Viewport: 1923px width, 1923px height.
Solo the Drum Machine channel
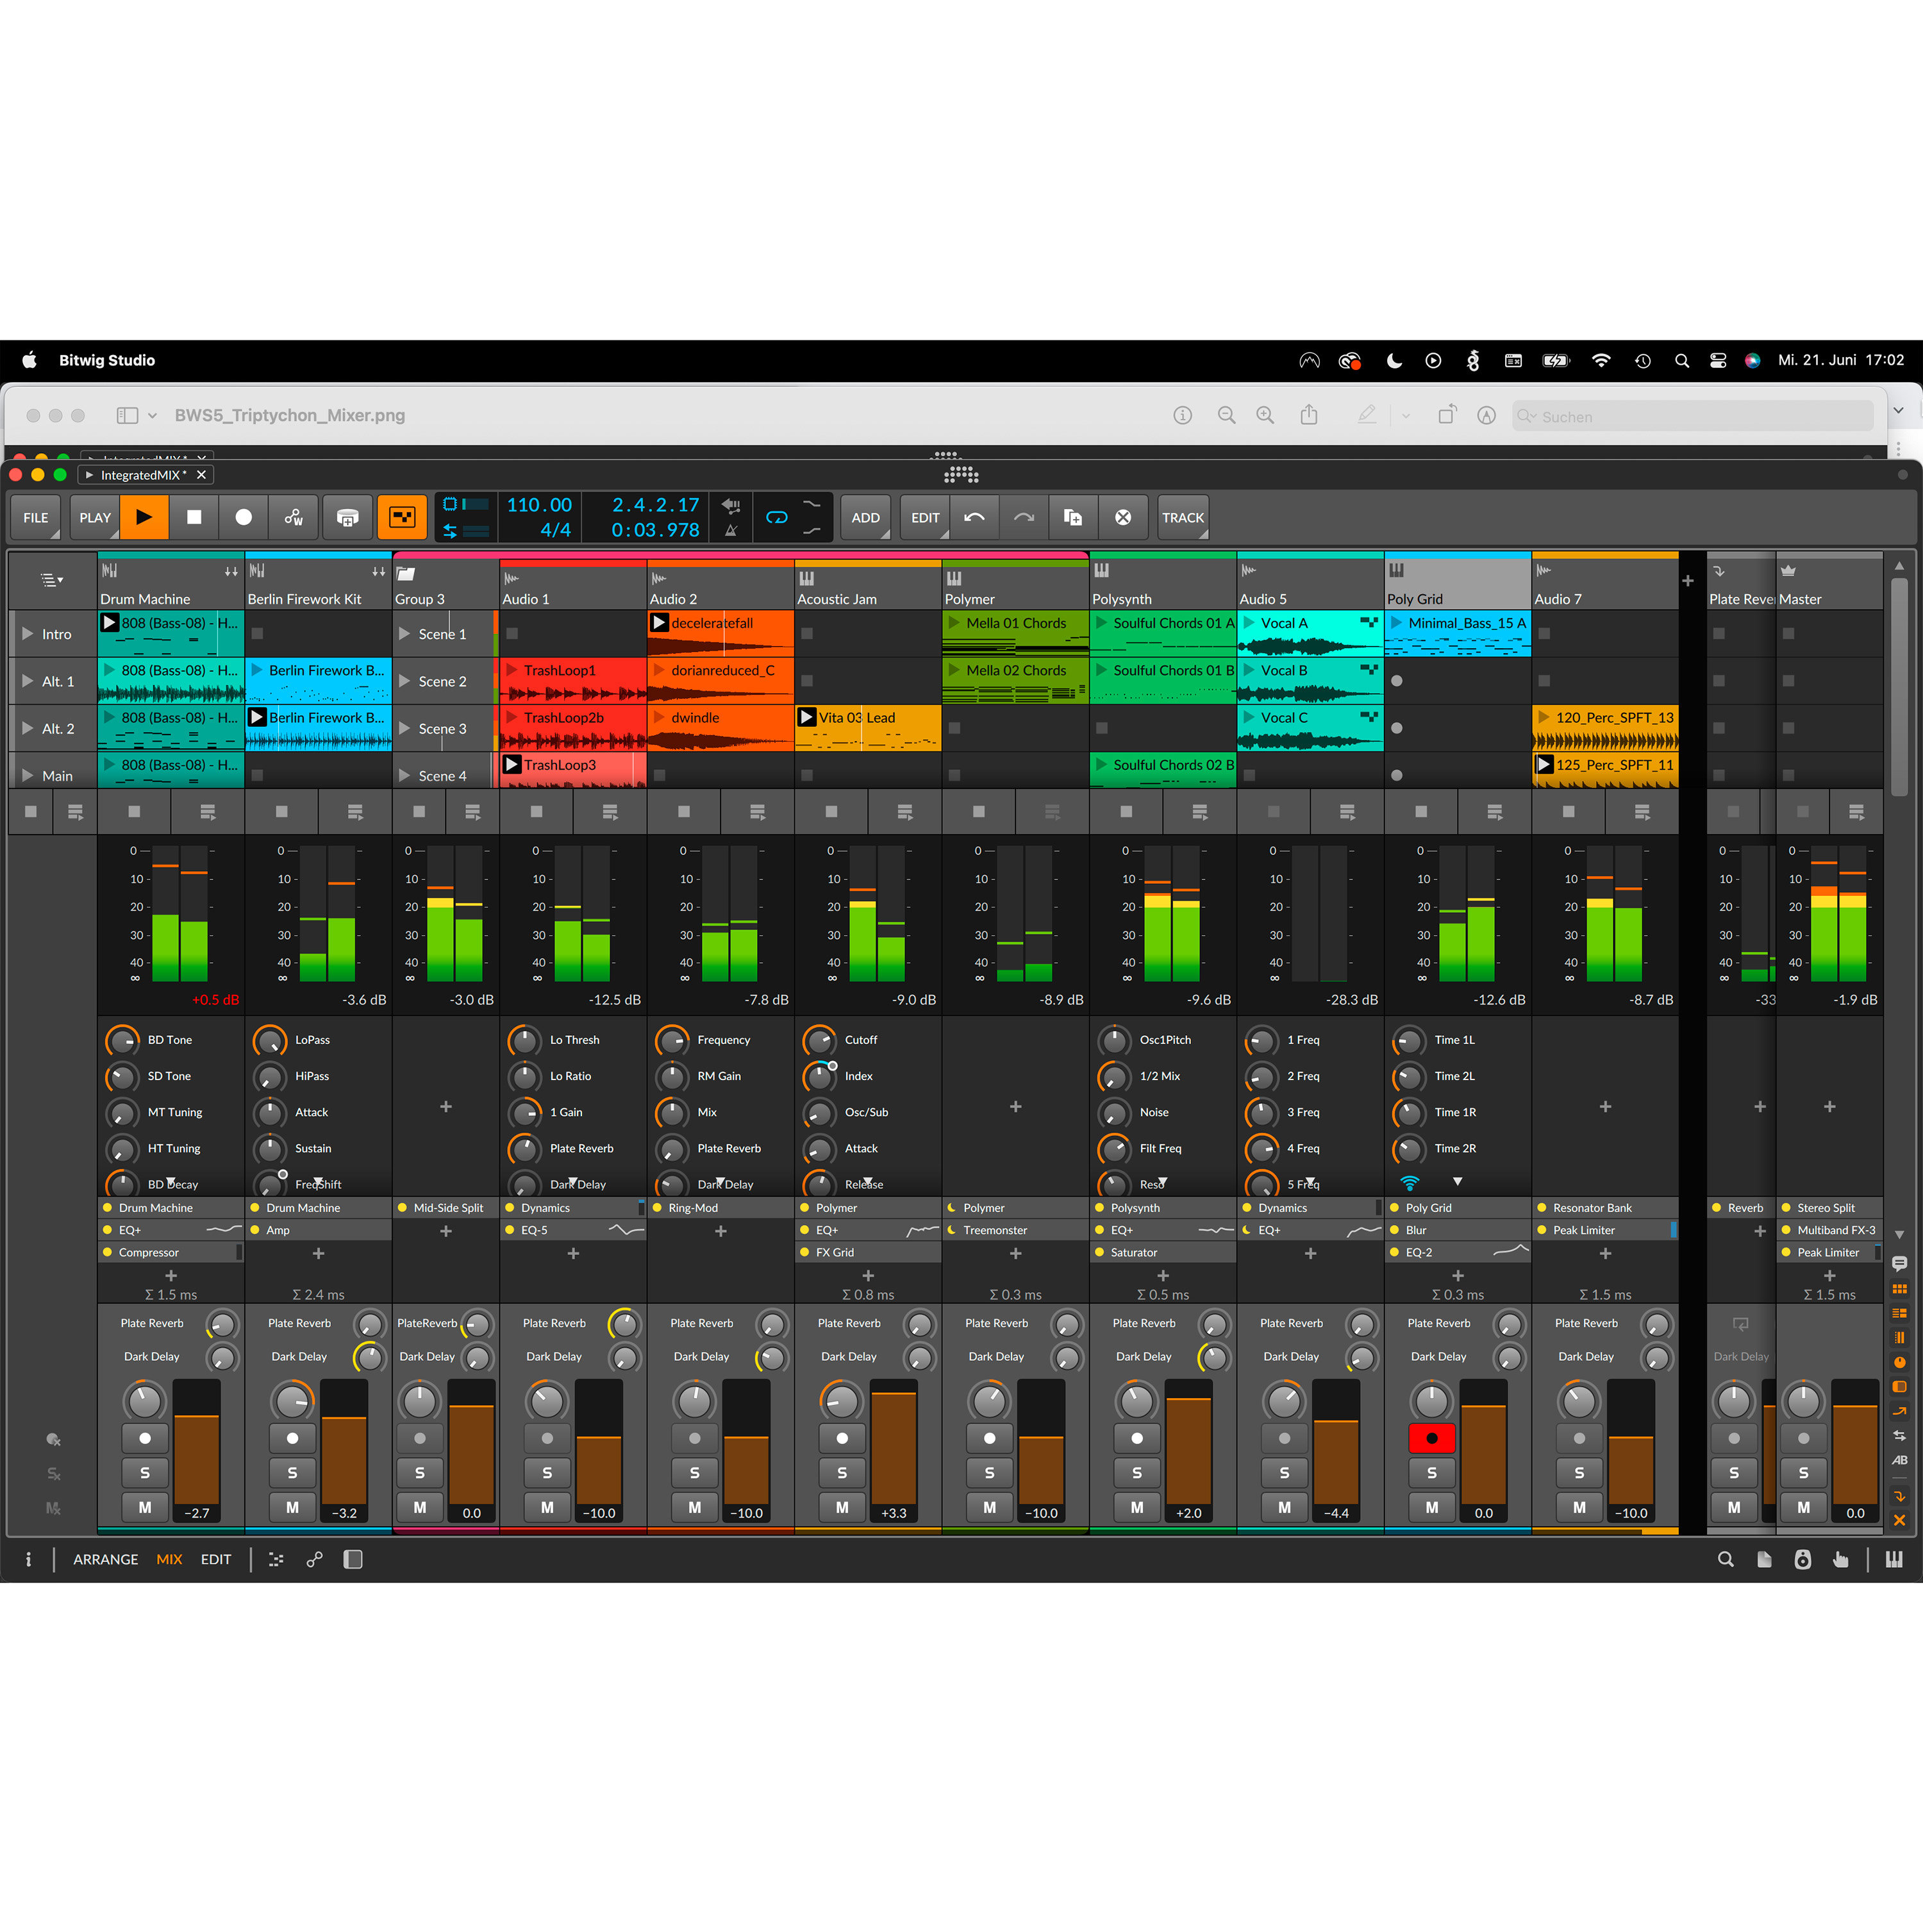144,1472
